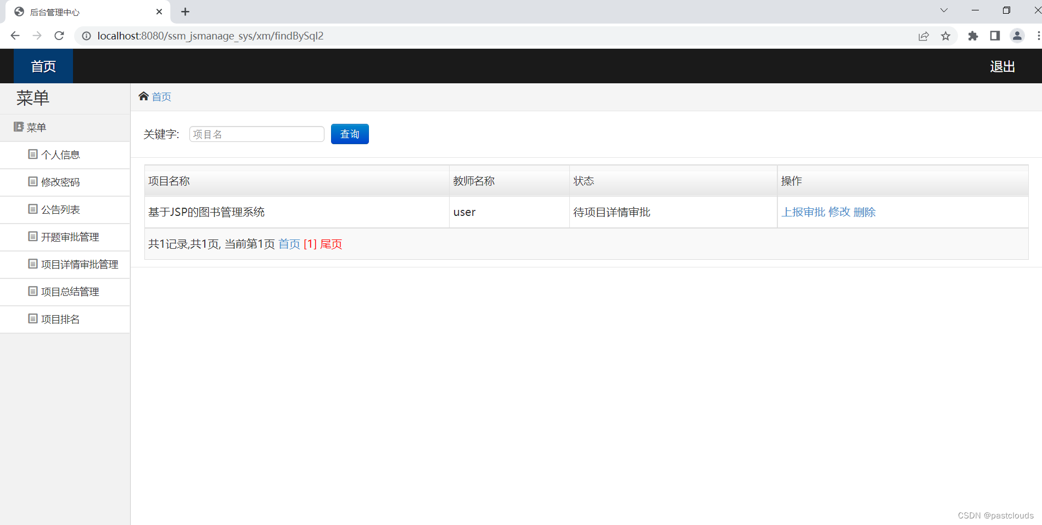Screen dimensions: 1042x525
Task: Open the 开题审批管理 menu item
Action: pyautogui.click(x=70, y=237)
